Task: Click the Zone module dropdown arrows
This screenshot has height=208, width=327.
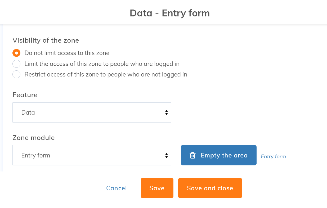Action: click(166, 155)
